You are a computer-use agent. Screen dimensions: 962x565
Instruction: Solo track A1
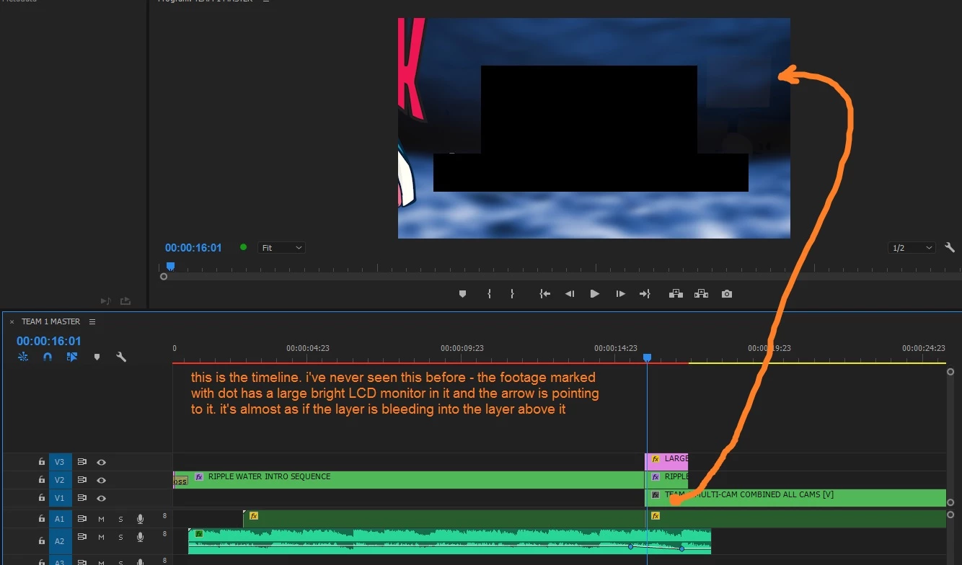(x=120, y=519)
